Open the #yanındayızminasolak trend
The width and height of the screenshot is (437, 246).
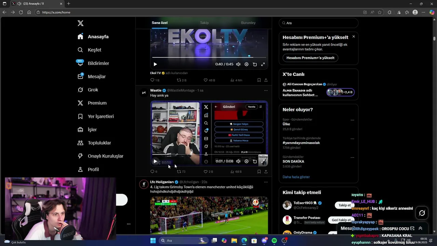point(301,143)
